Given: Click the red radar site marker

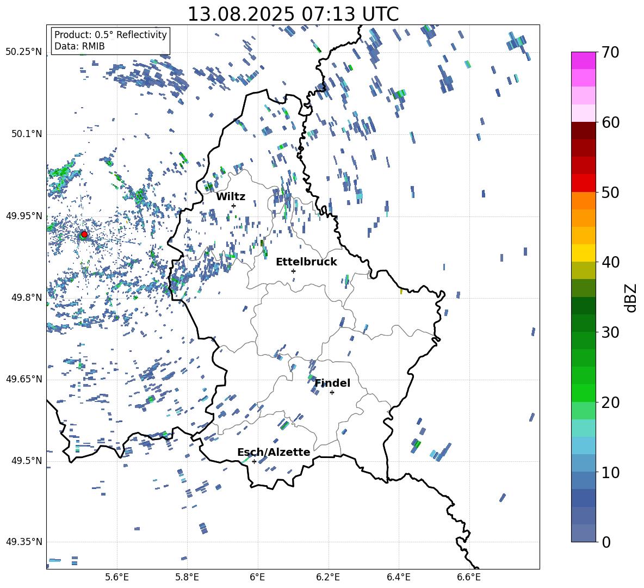Looking at the screenshot, I should click(x=84, y=234).
